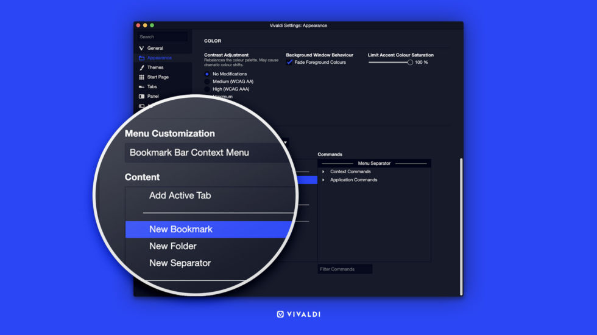Open Bookmark Bar Context Menu dropdown
This screenshot has height=335, width=597.
[208, 153]
